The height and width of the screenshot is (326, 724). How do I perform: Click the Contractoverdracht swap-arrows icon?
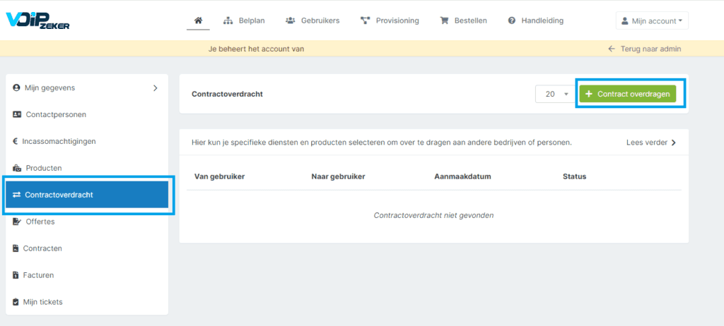click(17, 195)
